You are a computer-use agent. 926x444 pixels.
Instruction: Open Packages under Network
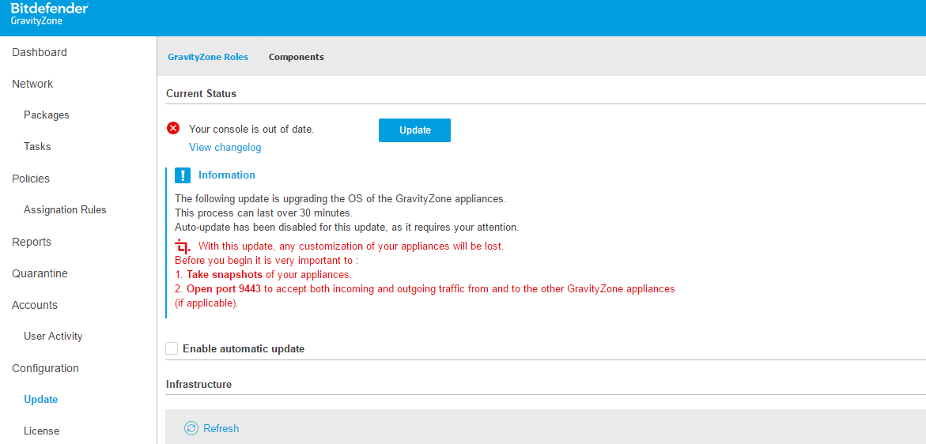pos(47,115)
